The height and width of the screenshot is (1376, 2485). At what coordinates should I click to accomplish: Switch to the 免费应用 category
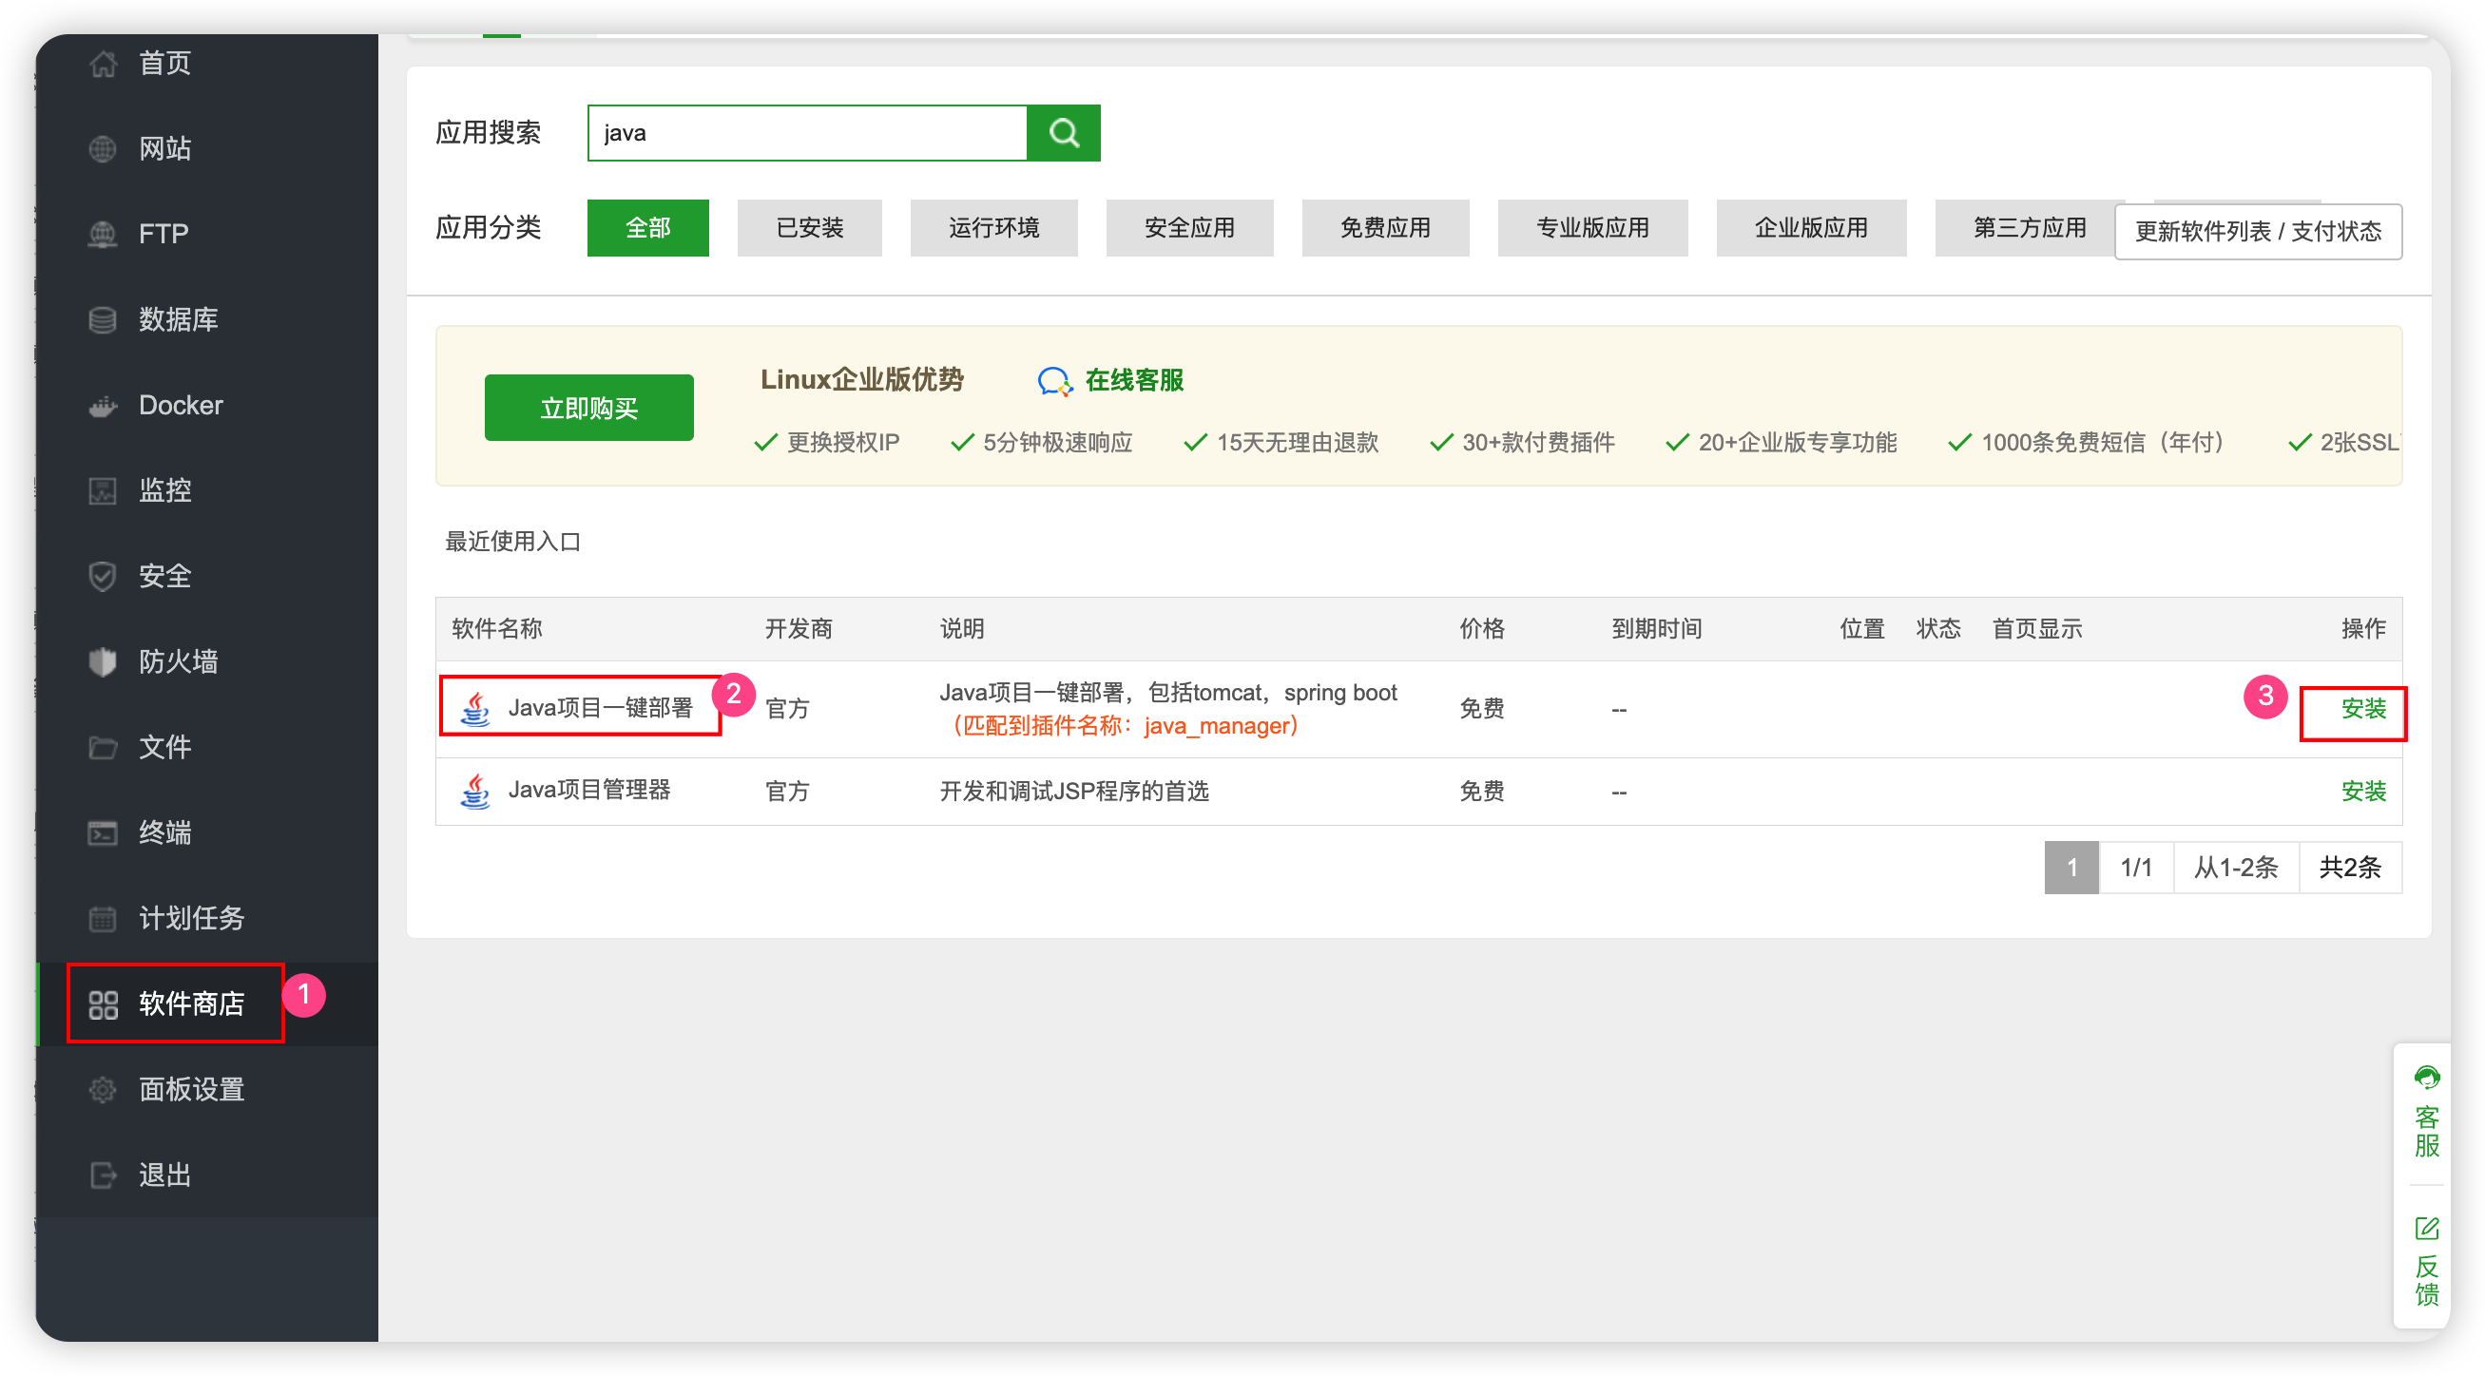tap(1386, 228)
